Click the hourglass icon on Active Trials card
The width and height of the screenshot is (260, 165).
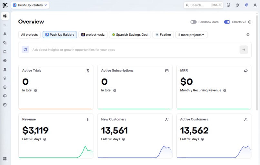pyautogui.click(x=88, y=71)
